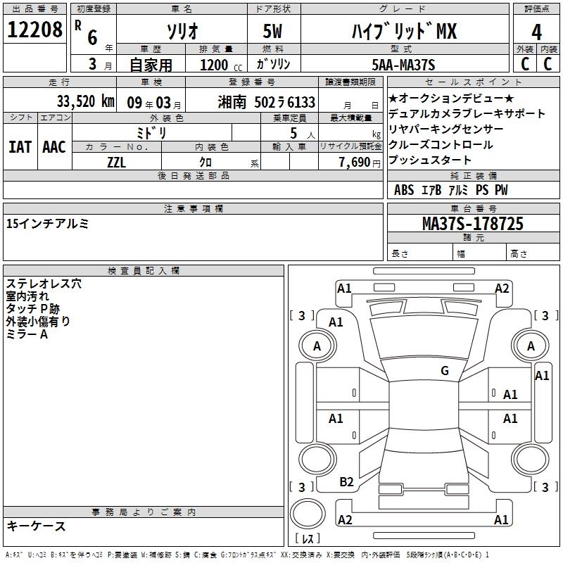Click the G mark on the windshield diagram
The width and height of the screenshot is (563, 563).
click(x=444, y=371)
